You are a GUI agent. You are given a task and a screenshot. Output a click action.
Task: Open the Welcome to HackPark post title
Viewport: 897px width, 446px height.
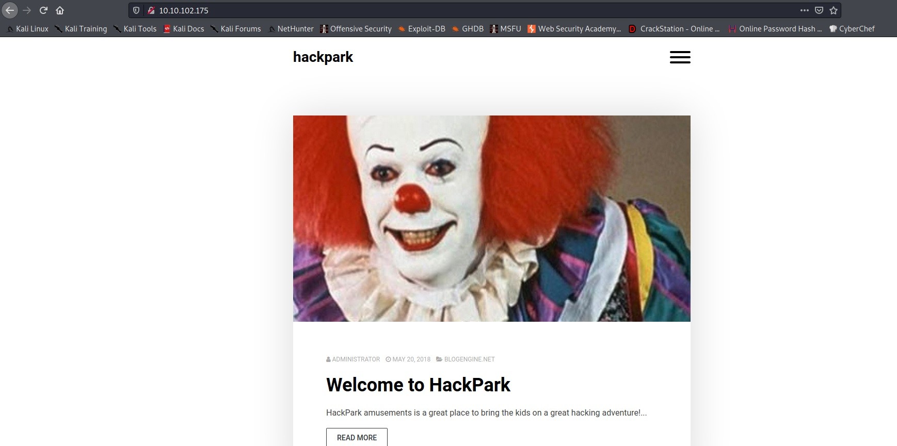click(418, 385)
